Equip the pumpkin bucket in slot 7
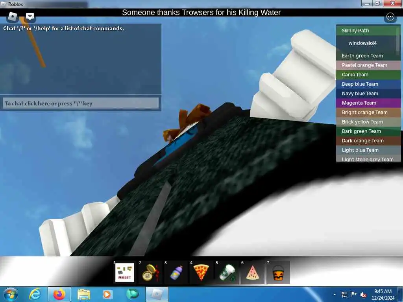403x302 pixels. click(x=278, y=273)
